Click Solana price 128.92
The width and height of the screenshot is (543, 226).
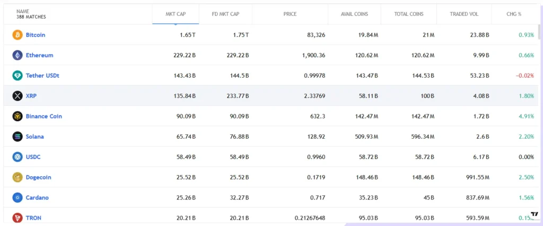click(317, 137)
